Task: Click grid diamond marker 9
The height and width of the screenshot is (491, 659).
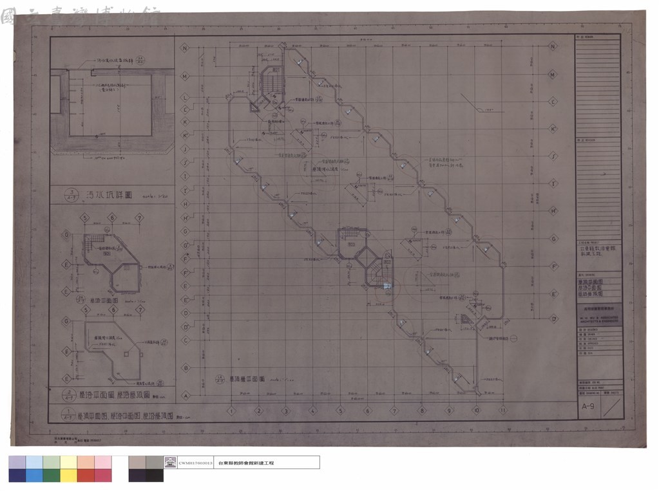Action: (449, 411)
